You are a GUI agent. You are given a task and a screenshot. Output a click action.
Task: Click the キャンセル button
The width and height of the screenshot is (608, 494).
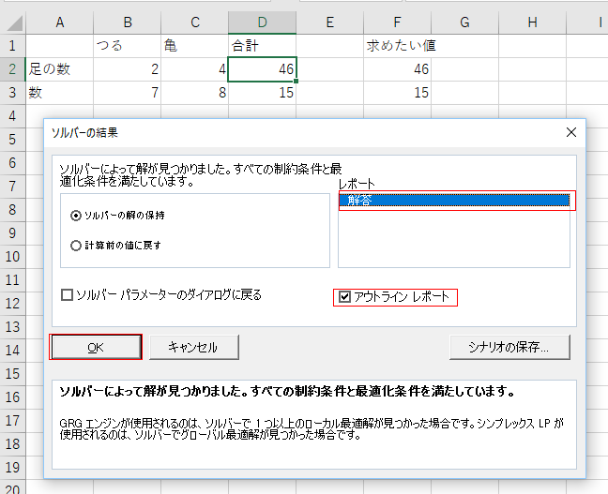[x=192, y=347]
